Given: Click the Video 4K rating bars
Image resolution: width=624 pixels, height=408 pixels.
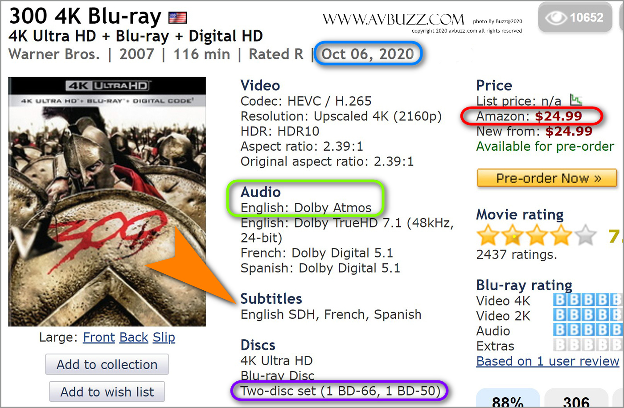Looking at the screenshot, I should tap(587, 300).
